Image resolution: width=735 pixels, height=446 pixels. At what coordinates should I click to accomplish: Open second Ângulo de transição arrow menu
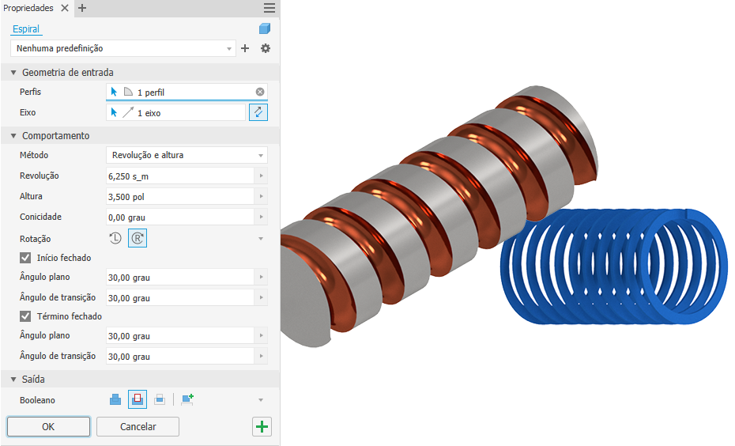pyautogui.click(x=261, y=357)
